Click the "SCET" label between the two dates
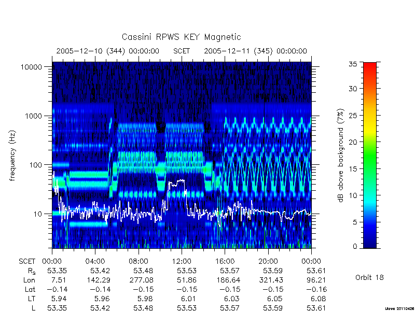 tap(182, 51)
